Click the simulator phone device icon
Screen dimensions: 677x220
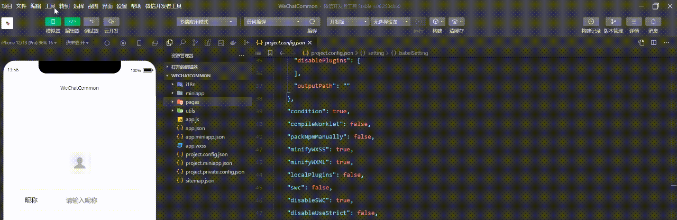(139, 43)
